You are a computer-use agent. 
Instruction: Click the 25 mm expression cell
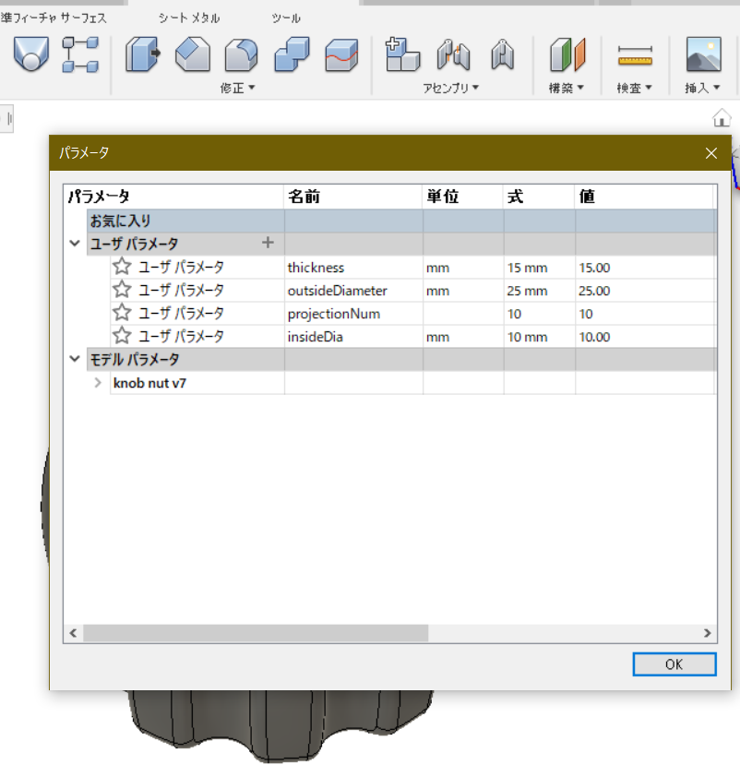click(x=540, y=291)
